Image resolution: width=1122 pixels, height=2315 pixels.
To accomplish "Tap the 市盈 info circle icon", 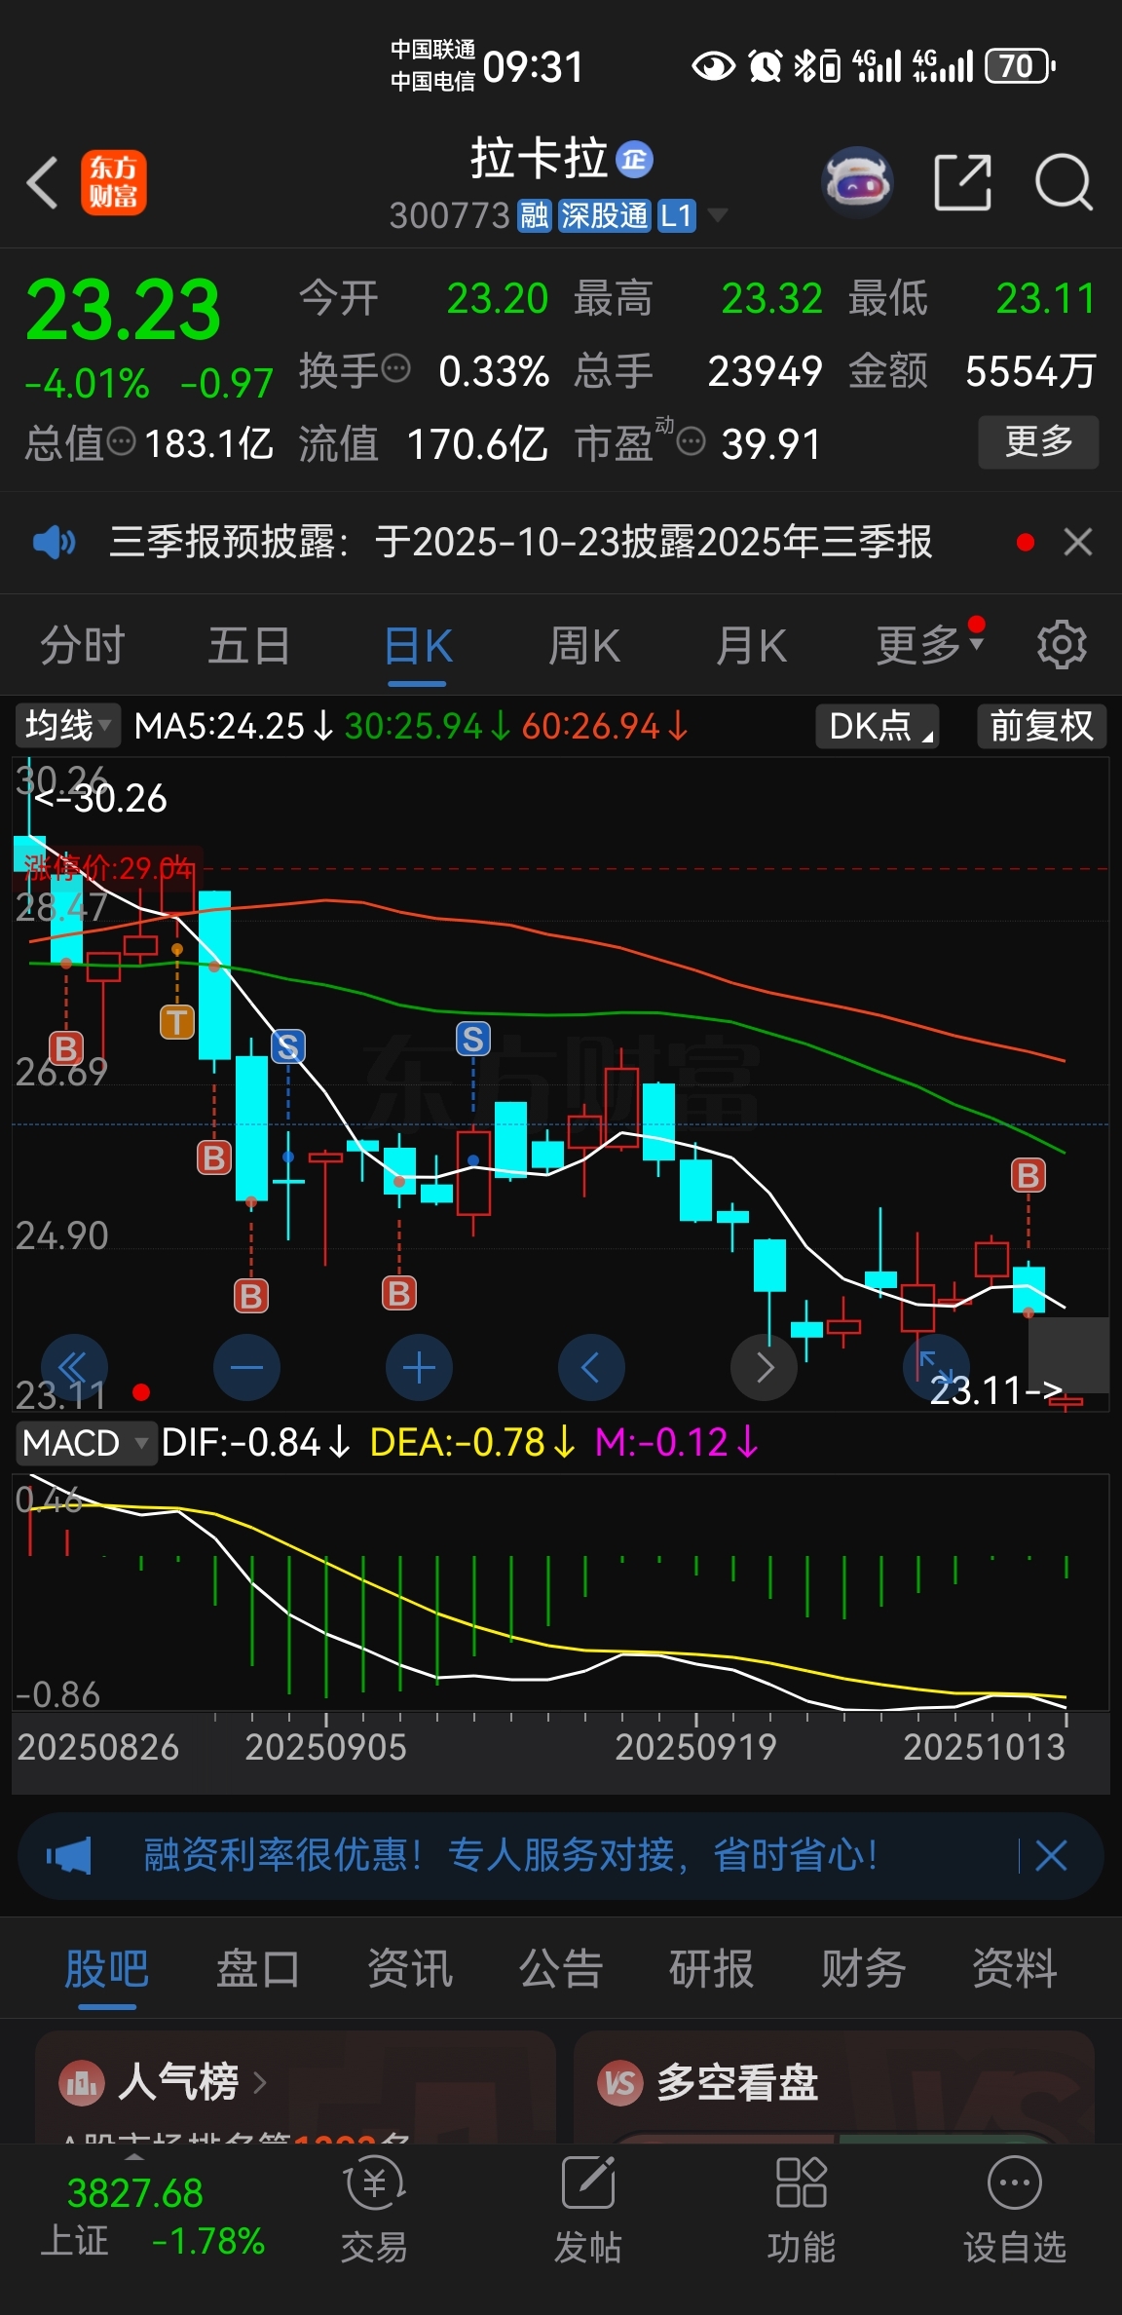I will pos(691,442).
